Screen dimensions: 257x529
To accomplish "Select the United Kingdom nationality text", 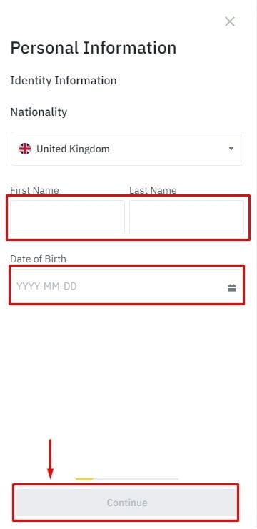I will pyautogui.click(x=73, y=149).
